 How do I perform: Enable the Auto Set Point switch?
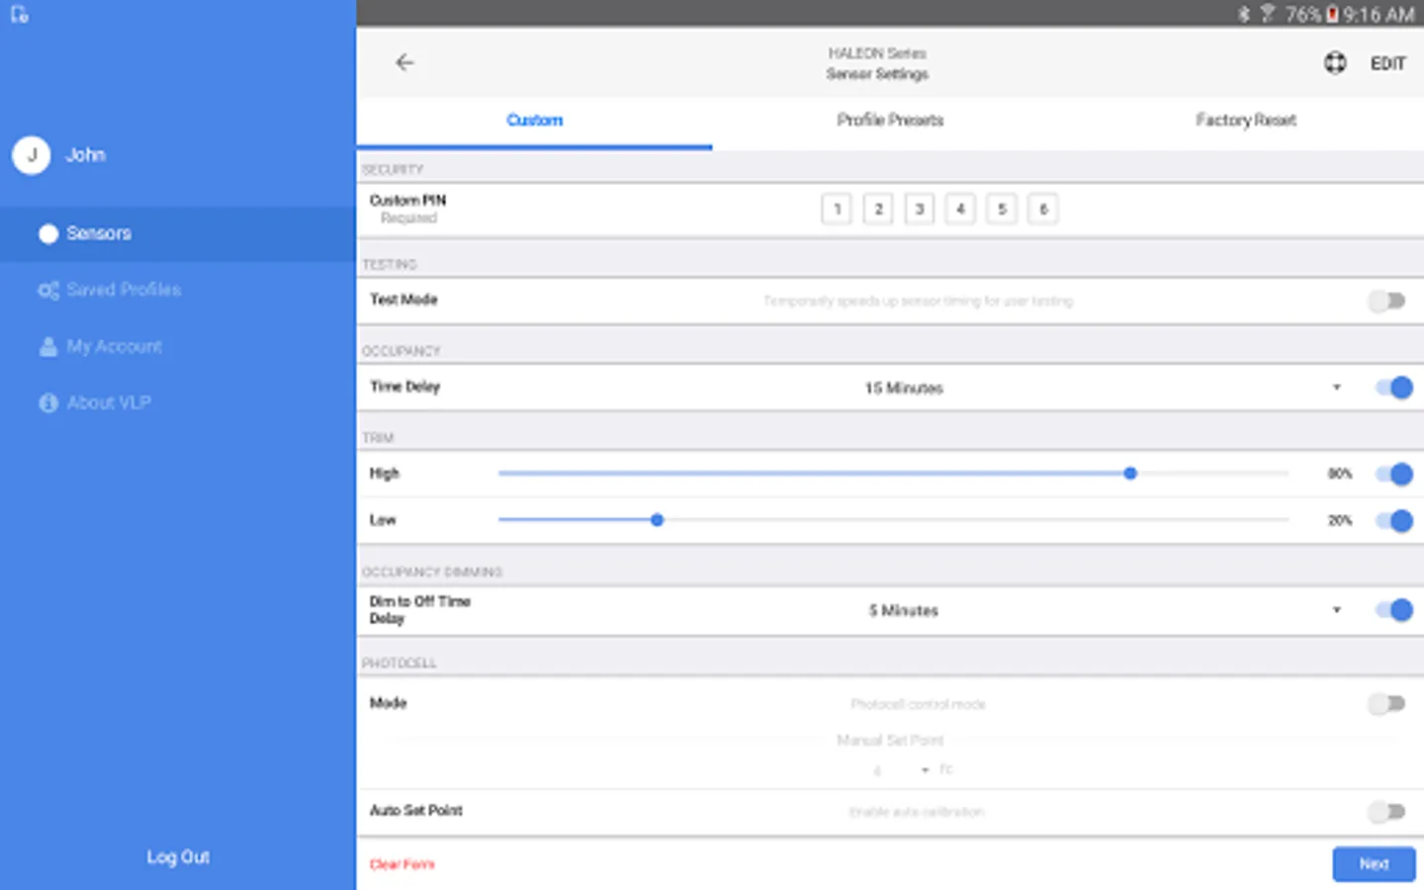click(x=1386, y=812)
